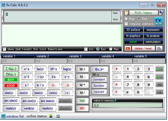168x121 pixels.
Task: Click the window list label
Action: point(15,116)
